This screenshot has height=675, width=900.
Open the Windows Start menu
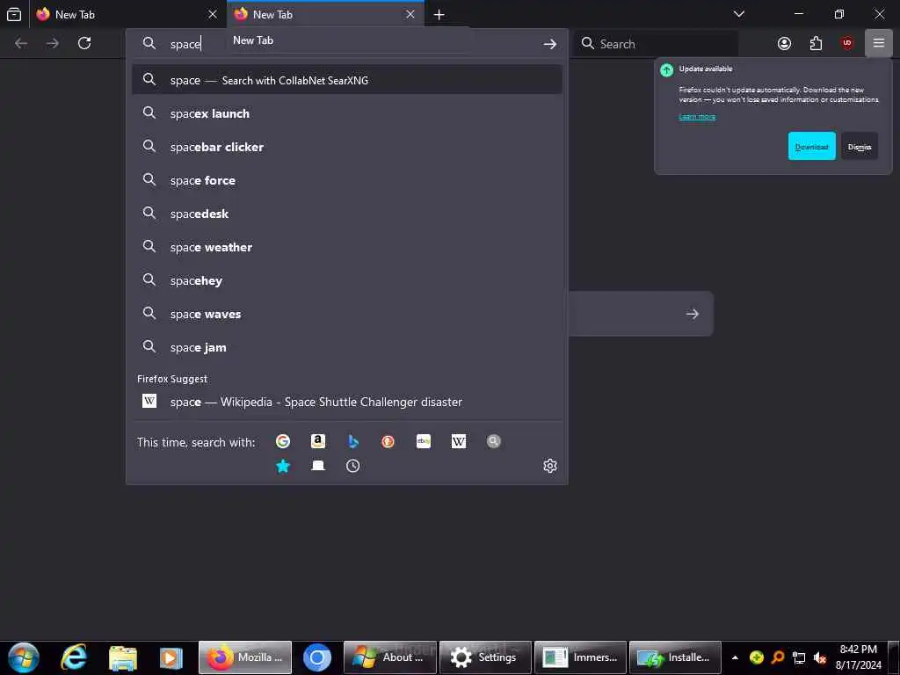coord(24,657)
